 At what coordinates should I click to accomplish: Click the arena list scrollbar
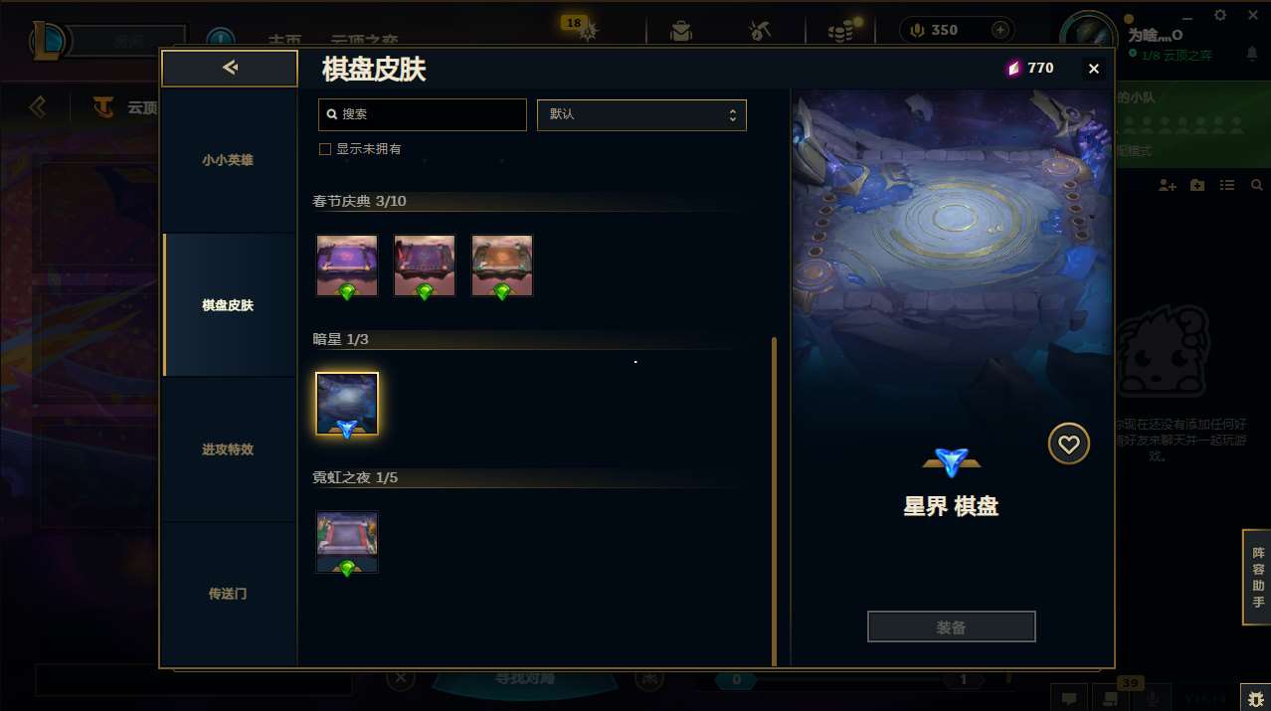point(774,501)
